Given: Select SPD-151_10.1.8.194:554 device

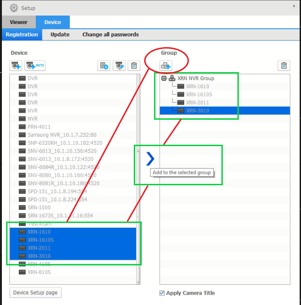Looking at the screenshot, I should pos(73,191).
